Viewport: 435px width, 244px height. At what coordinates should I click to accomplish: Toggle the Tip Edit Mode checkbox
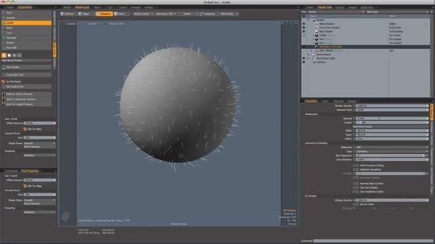(3, 81)
